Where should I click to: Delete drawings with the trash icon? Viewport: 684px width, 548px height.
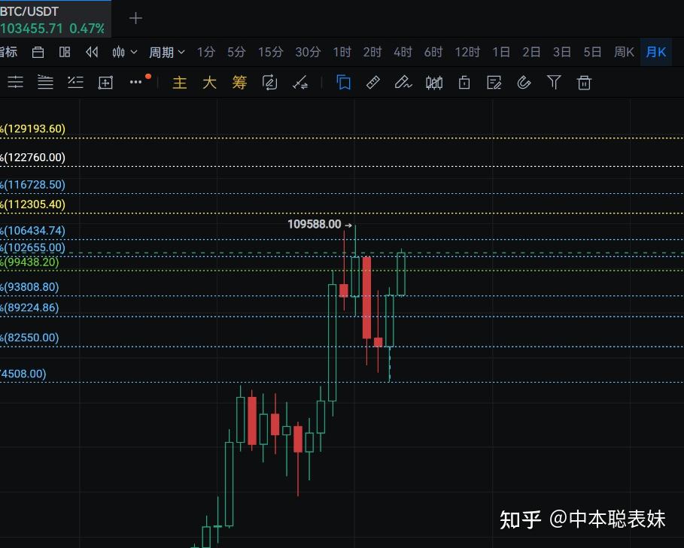click(x=584, y=83)
